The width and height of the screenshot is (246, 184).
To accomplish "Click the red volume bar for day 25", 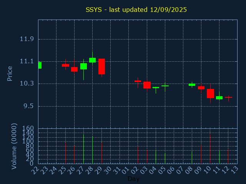I will pos(65,153).
